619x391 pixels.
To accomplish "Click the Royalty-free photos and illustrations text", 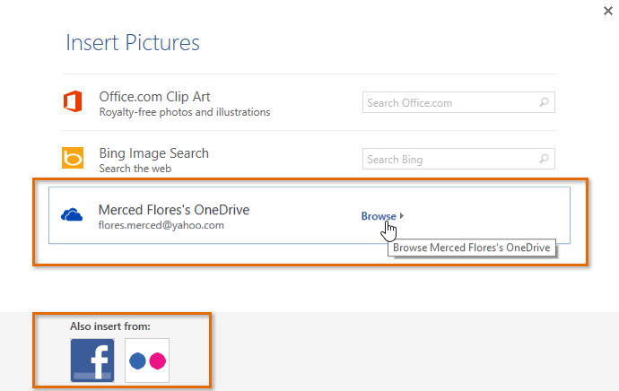I will click(x=184, y=112).
